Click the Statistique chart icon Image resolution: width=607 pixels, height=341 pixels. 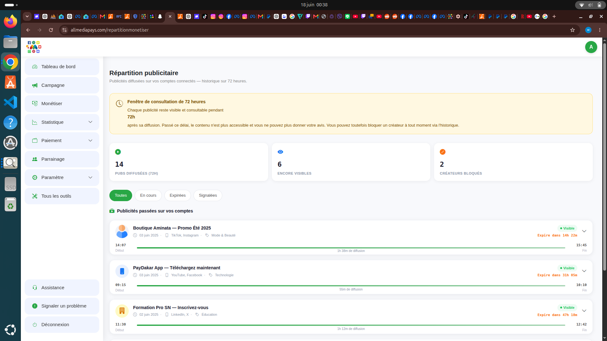click(35, 122)
